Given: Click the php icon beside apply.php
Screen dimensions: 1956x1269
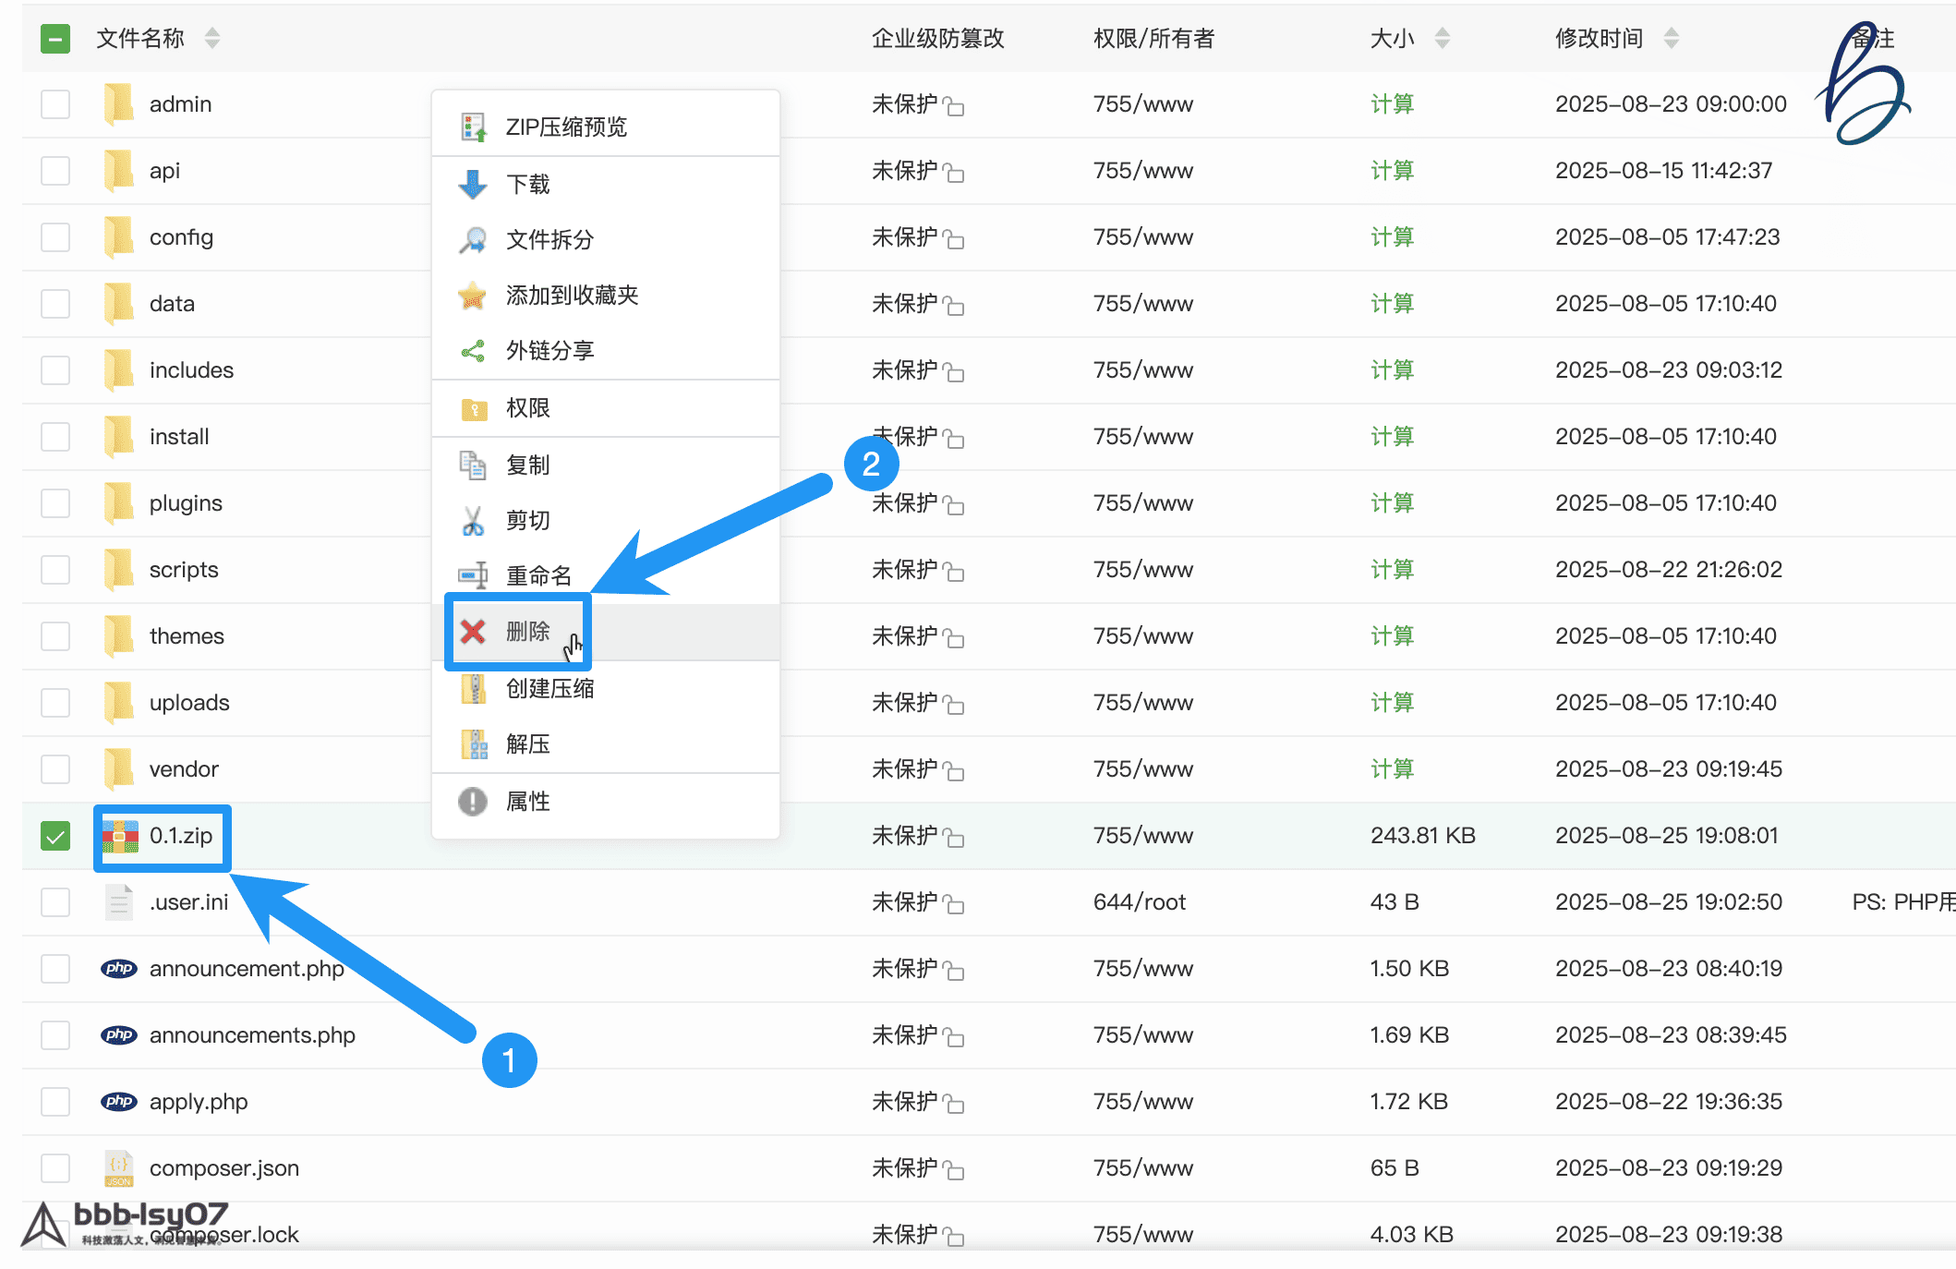Looking at the screenshot, I should (x=119, y=1101).
